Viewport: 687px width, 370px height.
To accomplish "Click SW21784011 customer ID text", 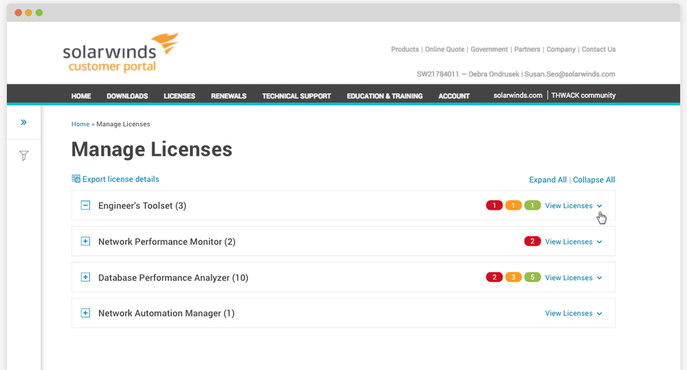I will tap(438, 74).
